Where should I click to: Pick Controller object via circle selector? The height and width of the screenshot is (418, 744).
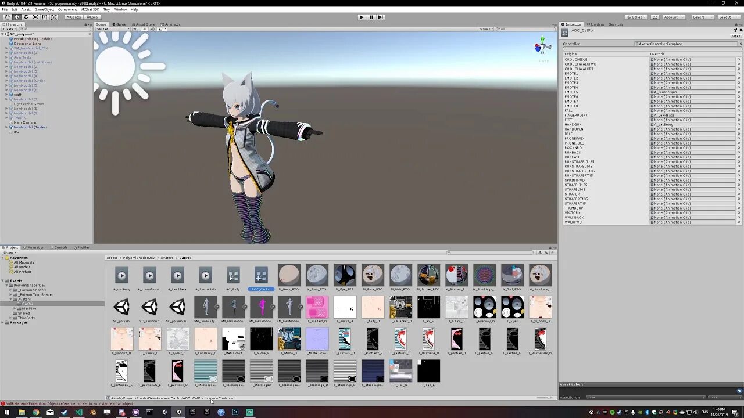tap(741, 44)
